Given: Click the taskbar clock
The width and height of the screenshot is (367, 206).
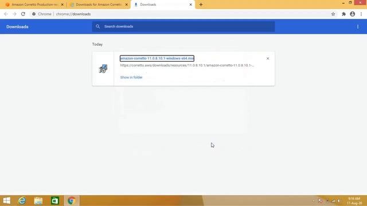Looking at the screenshot, I should click(354, 201).
